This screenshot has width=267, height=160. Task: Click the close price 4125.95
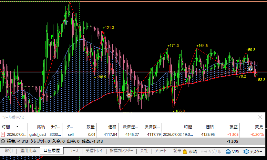208,134
